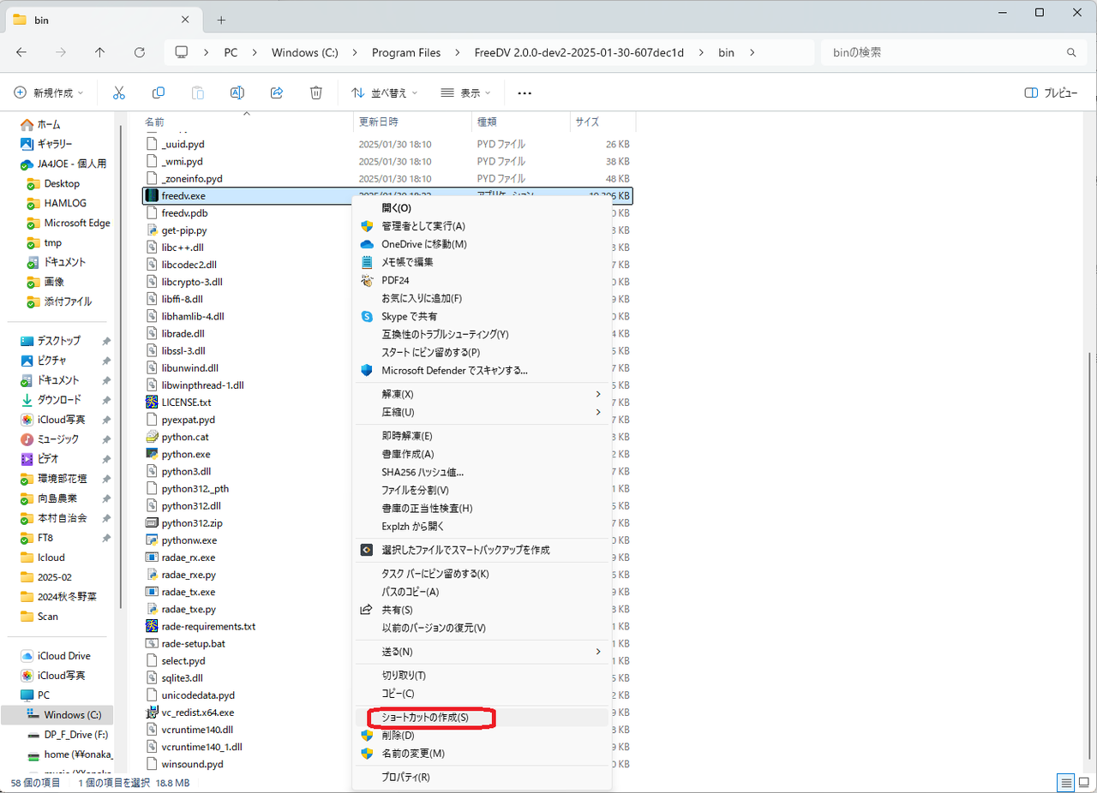Viewport: 1097px width, 793px height.
Task: Open the FT8 folder in sidebar
Action: [45, 538]
